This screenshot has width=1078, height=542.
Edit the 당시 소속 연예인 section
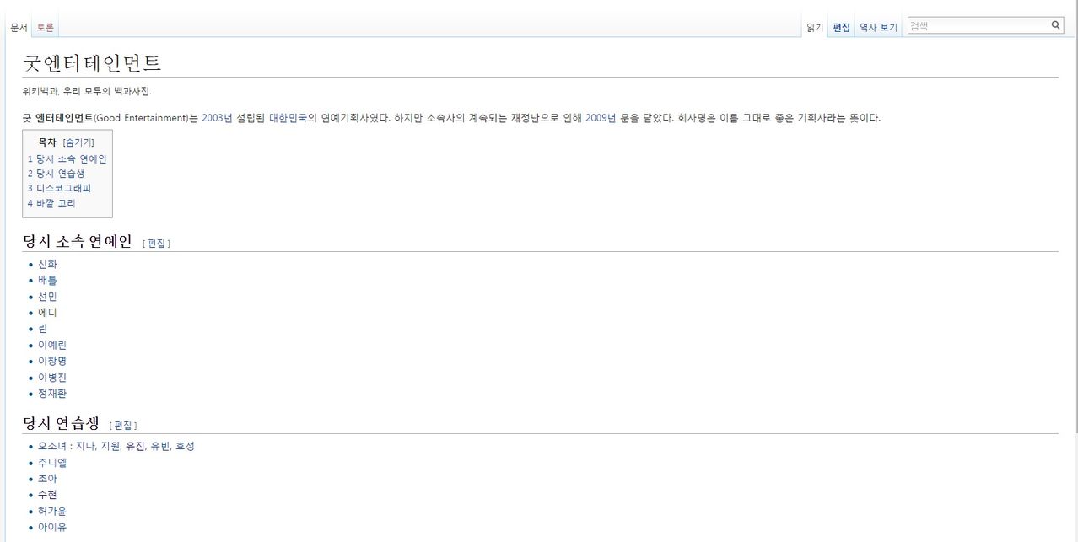pos(156,244)
